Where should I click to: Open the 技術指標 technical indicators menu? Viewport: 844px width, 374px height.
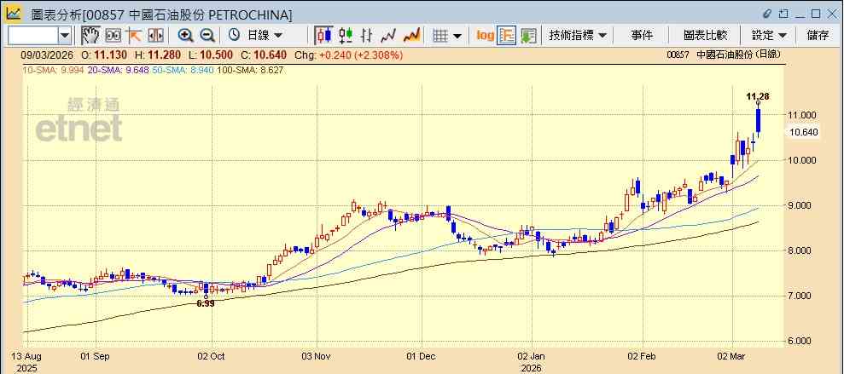[x=578, y=36]
